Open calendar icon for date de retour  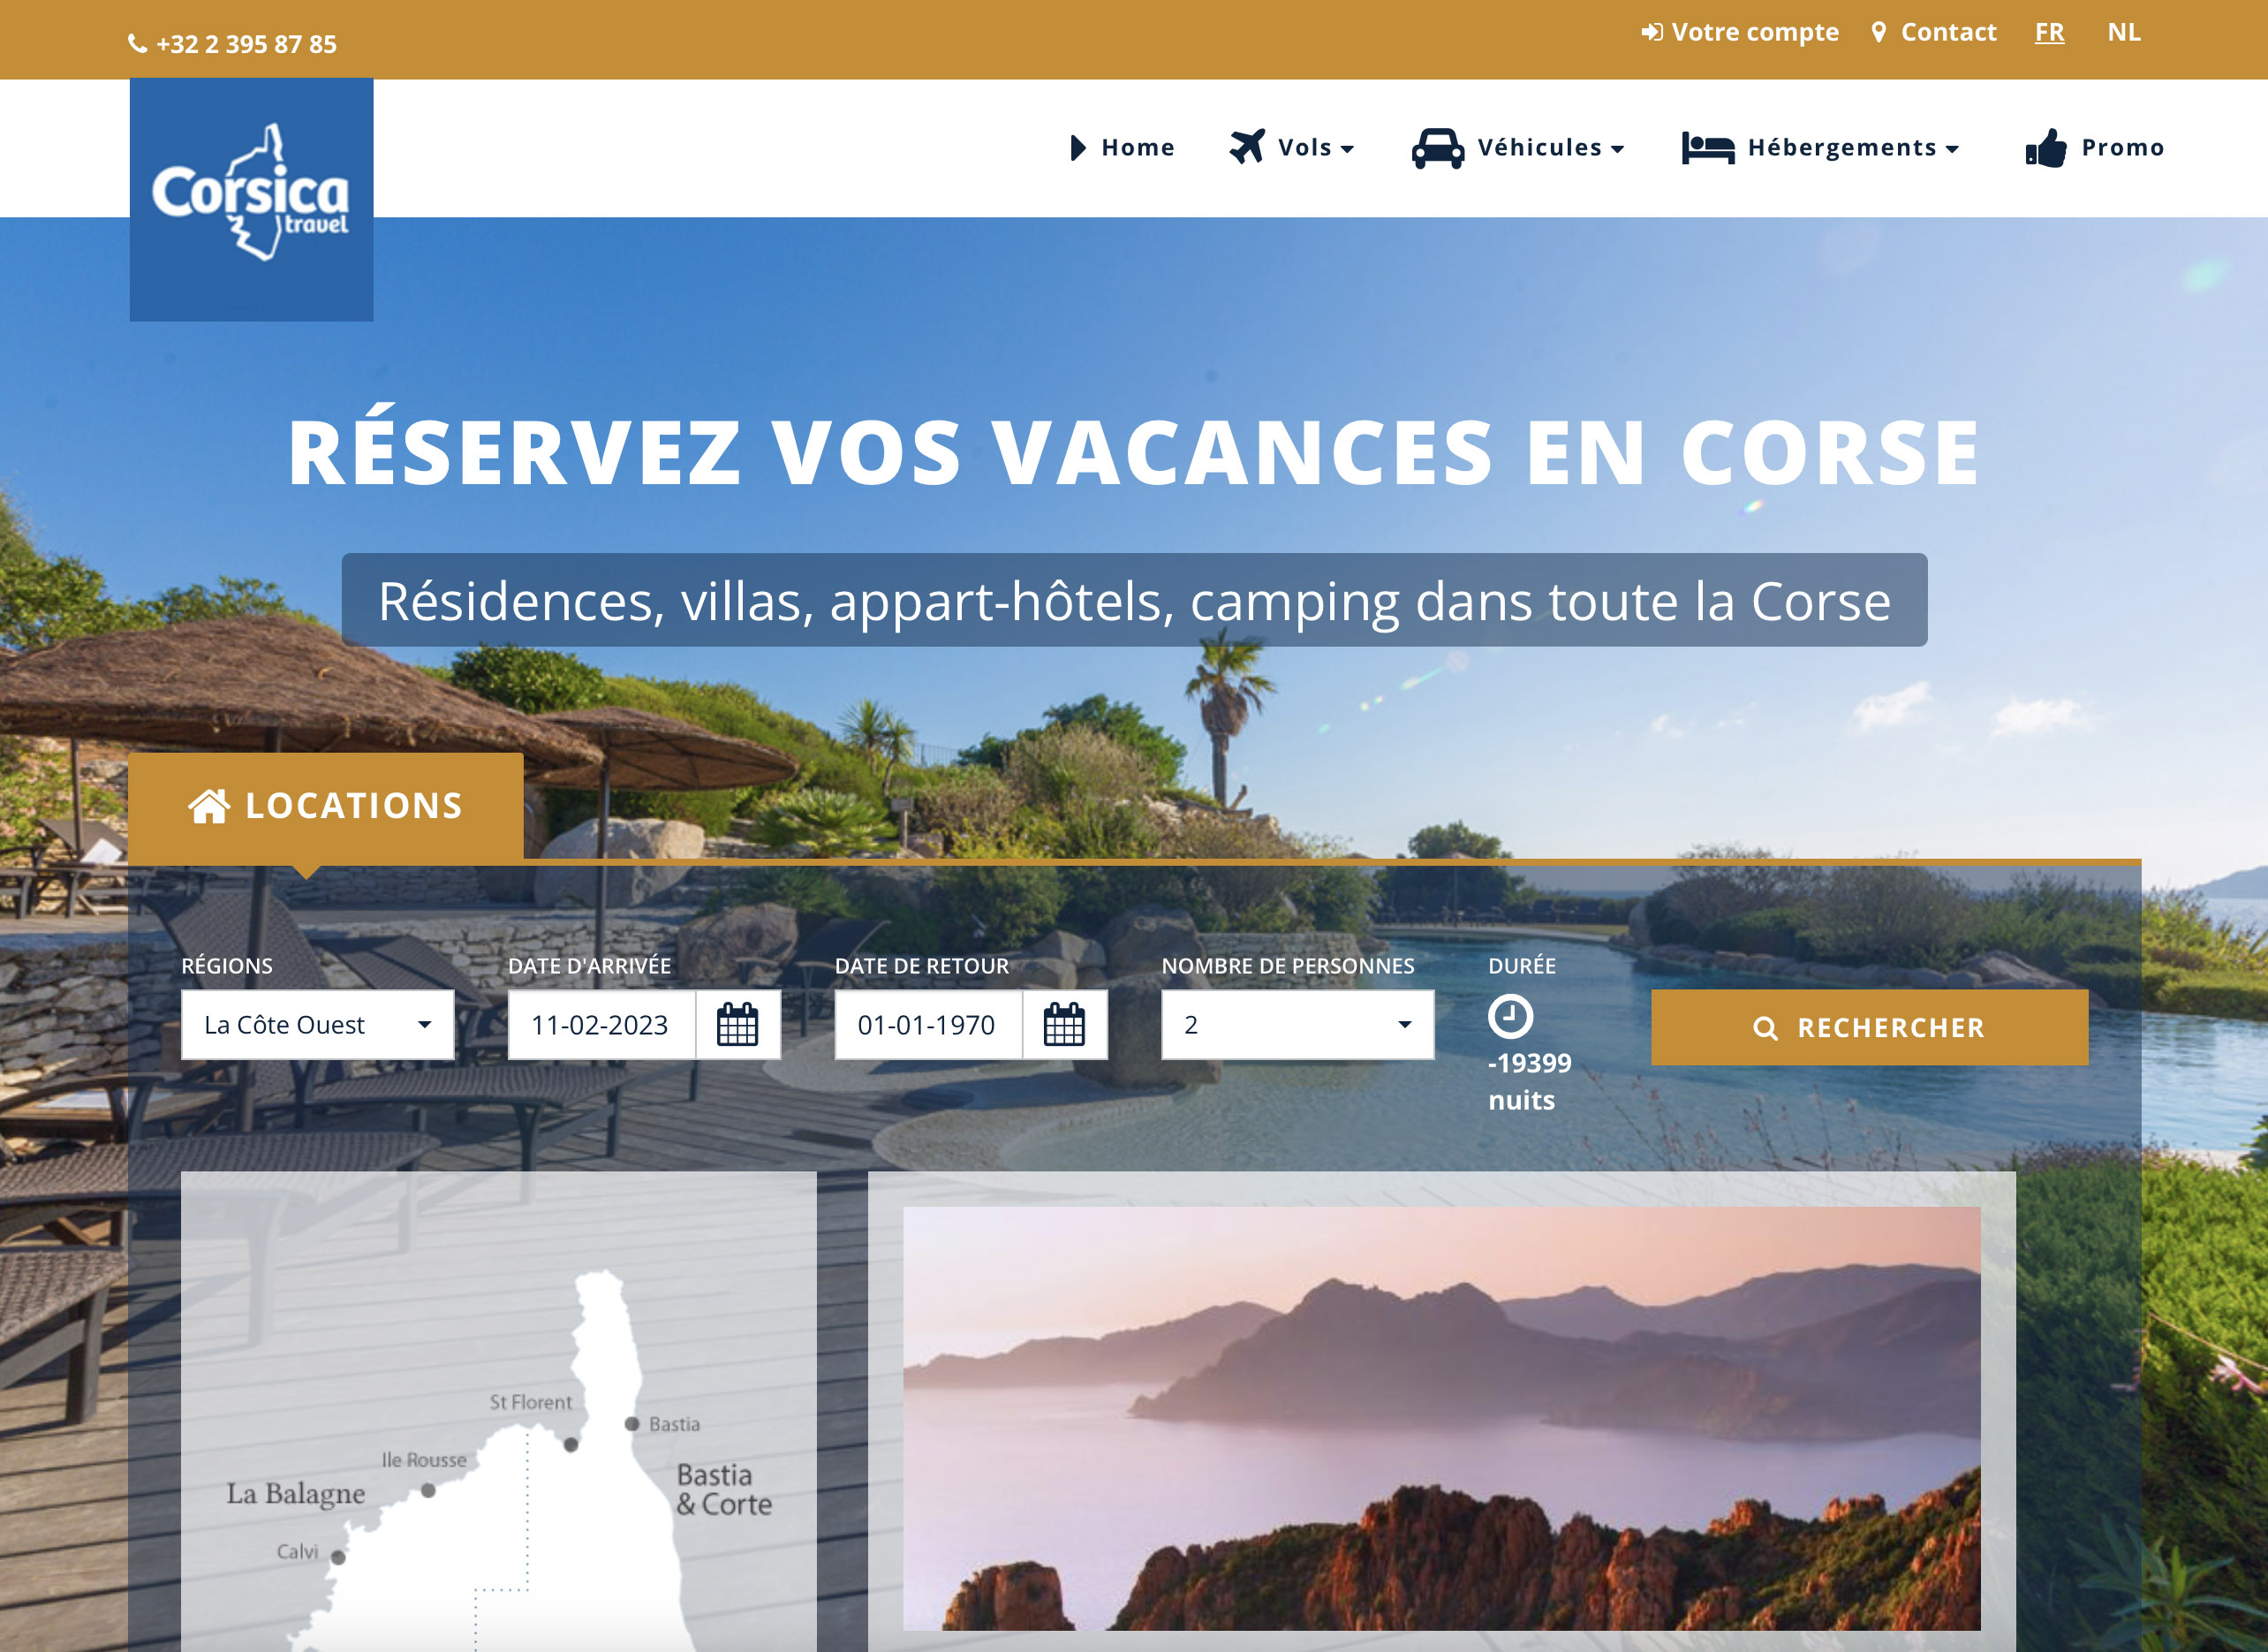point(1064,1025)
